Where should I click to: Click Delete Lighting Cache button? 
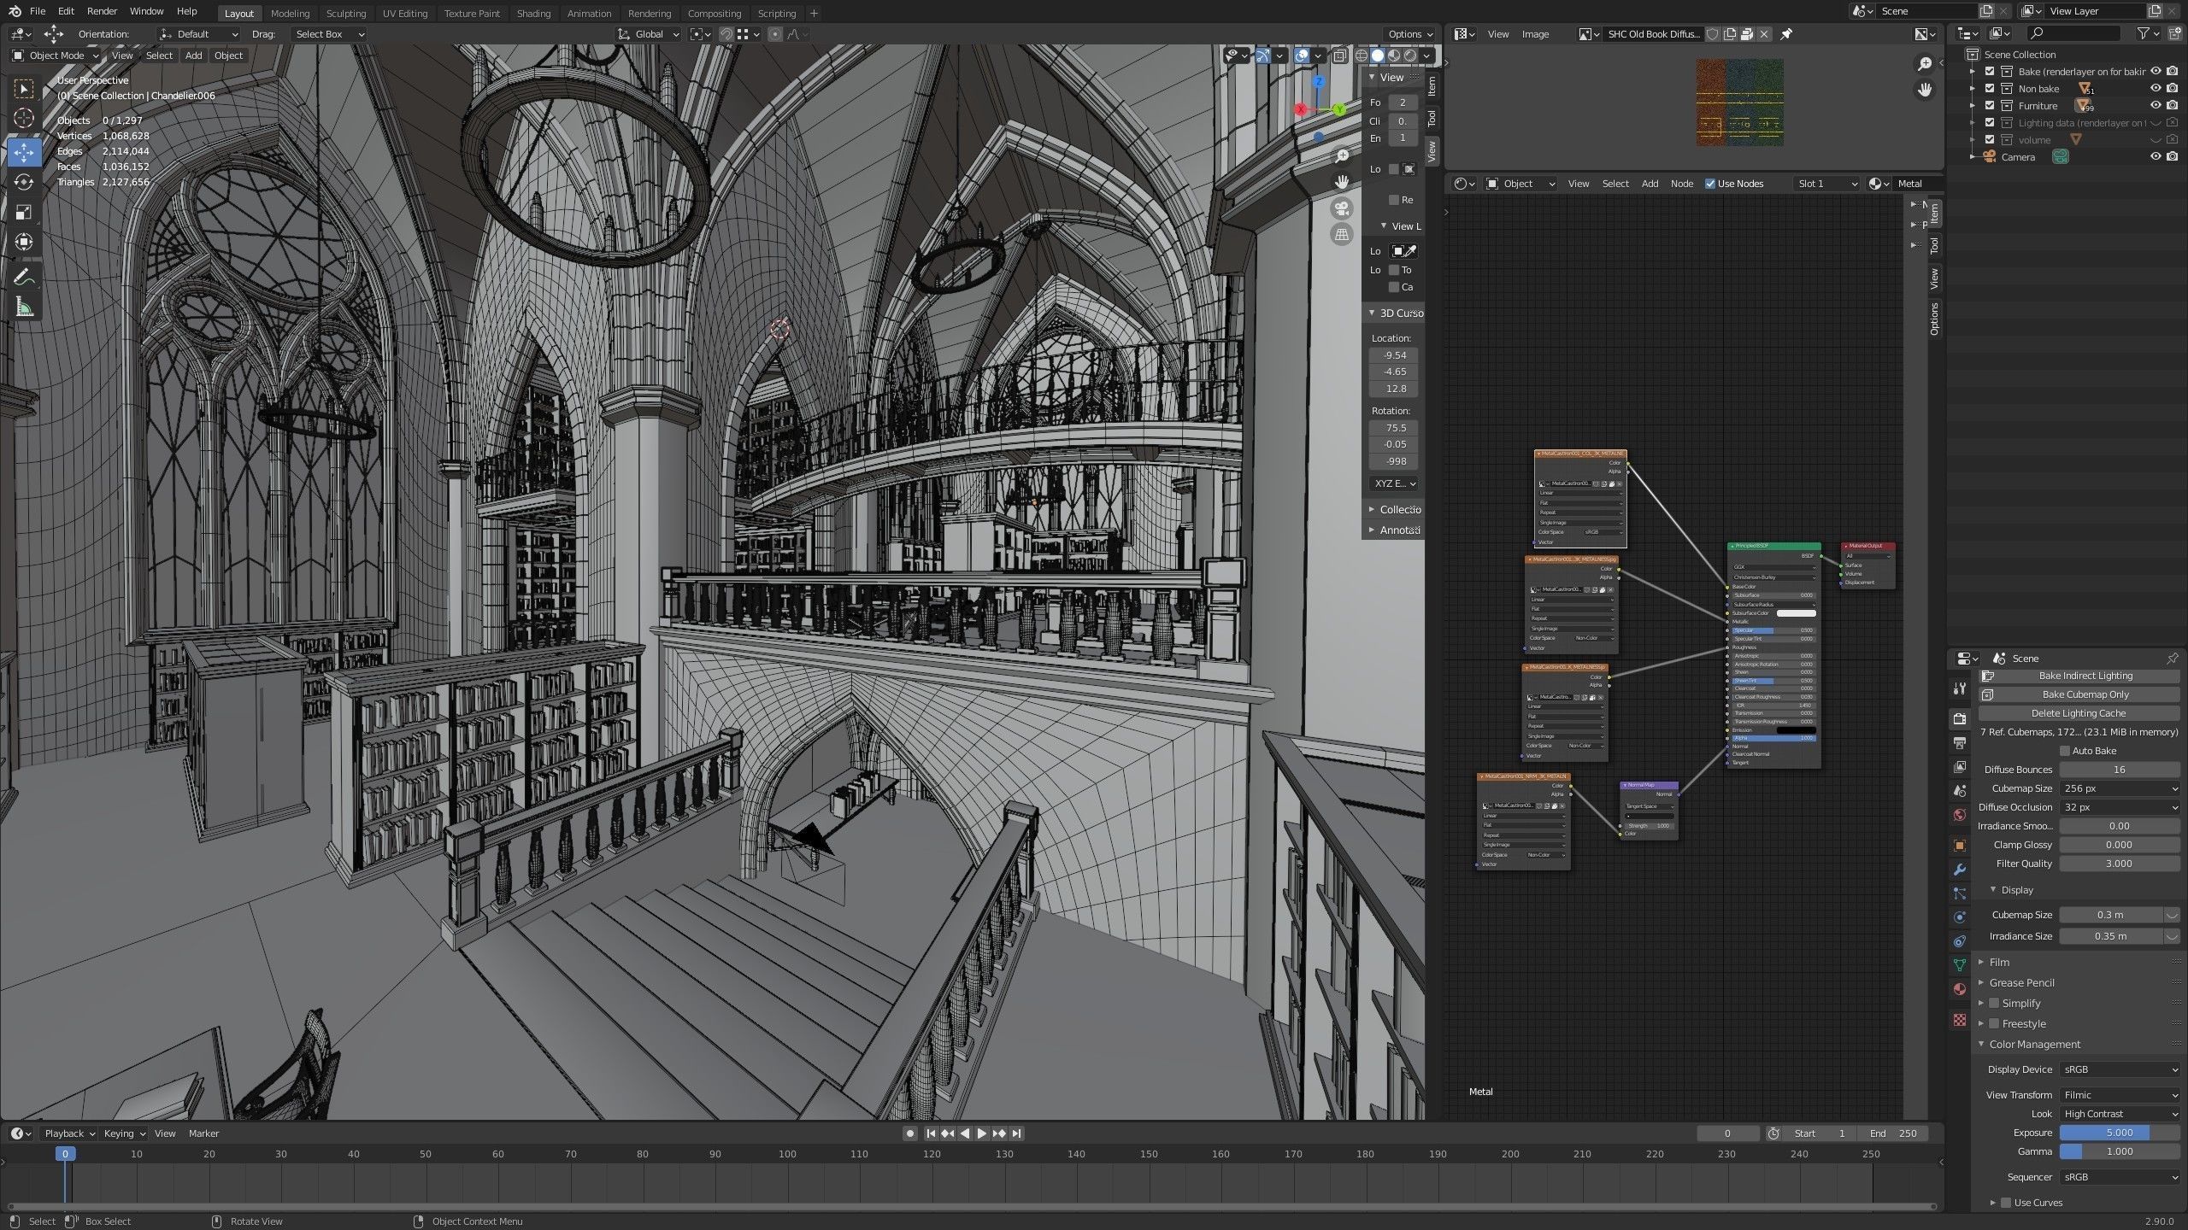pyautogui.click(x=2078, y=713)
